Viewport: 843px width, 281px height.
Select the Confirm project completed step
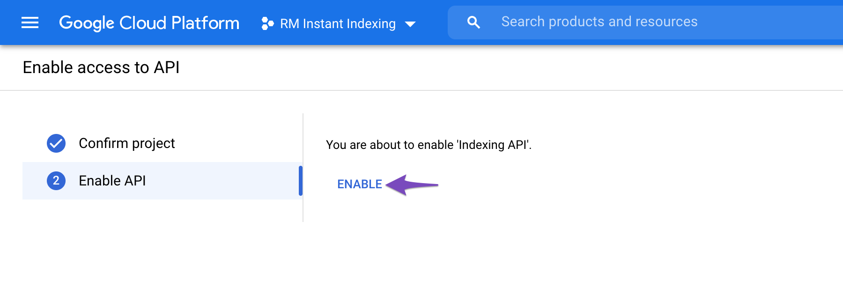[127, 143]
